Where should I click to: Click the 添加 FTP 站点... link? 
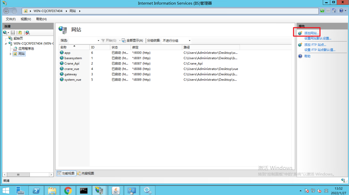(315, 45)
